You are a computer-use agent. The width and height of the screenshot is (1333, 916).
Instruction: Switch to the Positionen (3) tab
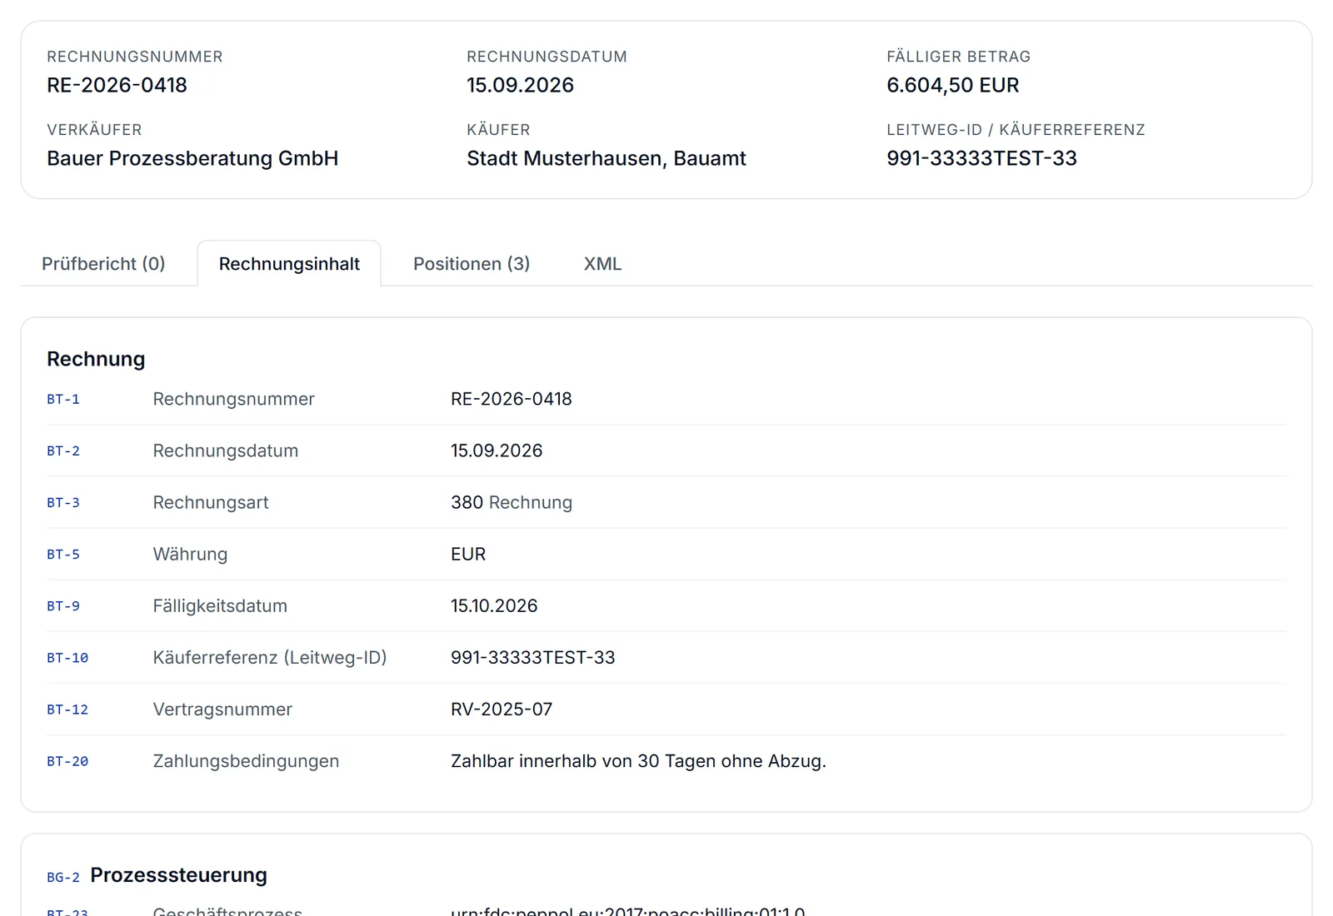coord(472,264)
